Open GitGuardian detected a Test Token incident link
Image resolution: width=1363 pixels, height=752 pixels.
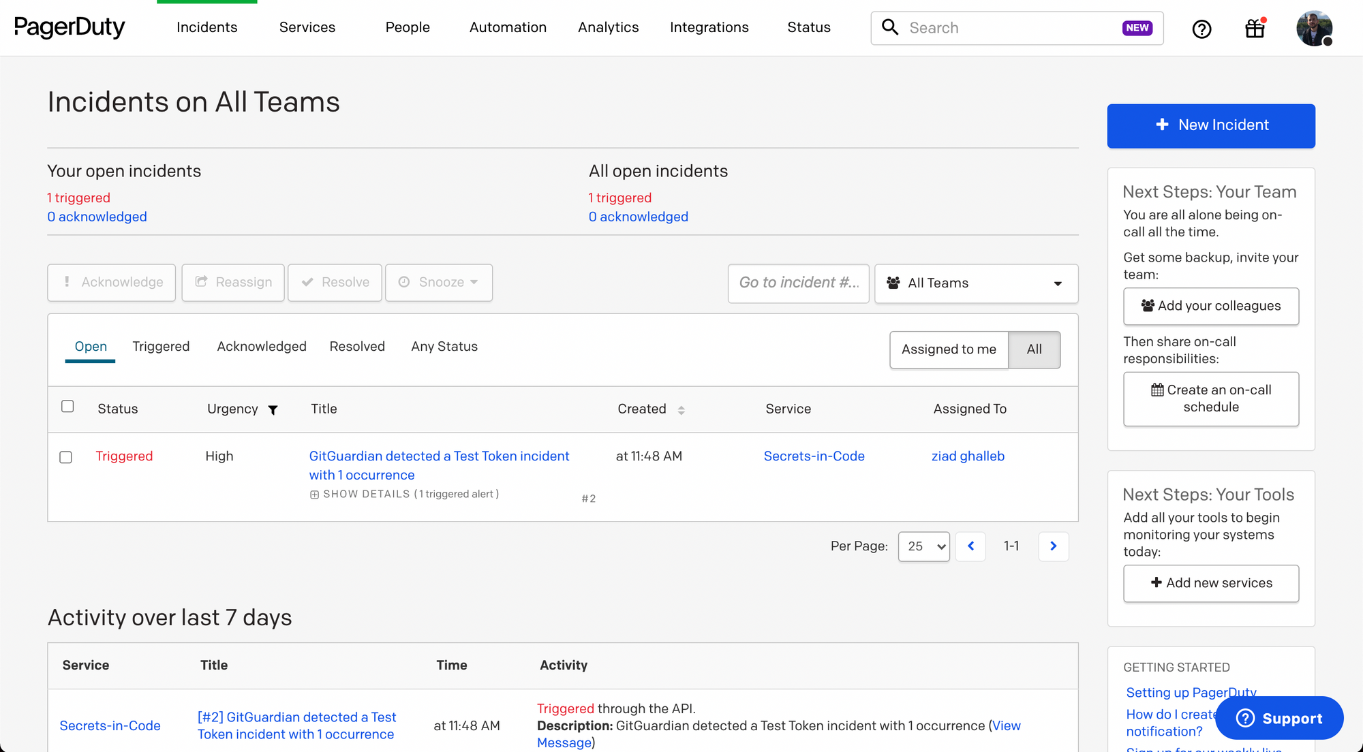pos(439,466)
